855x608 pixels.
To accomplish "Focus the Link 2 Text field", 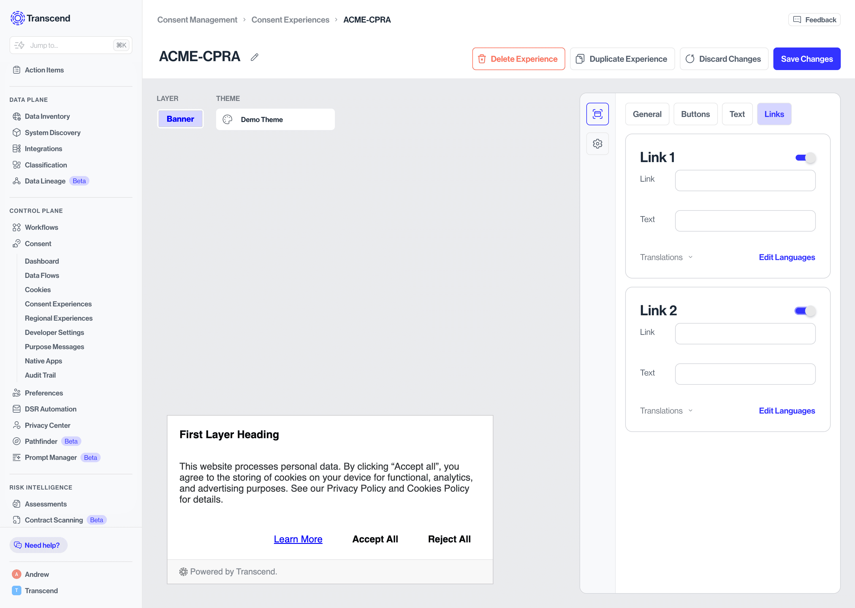I will coord(745,374).
